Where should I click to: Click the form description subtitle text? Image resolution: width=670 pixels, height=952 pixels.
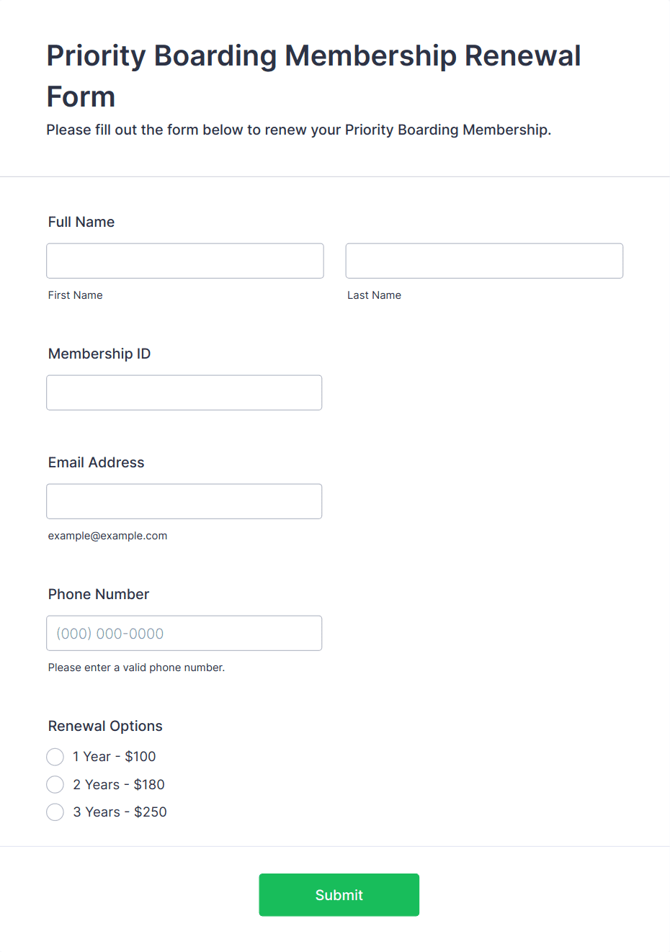click(299, 130)
